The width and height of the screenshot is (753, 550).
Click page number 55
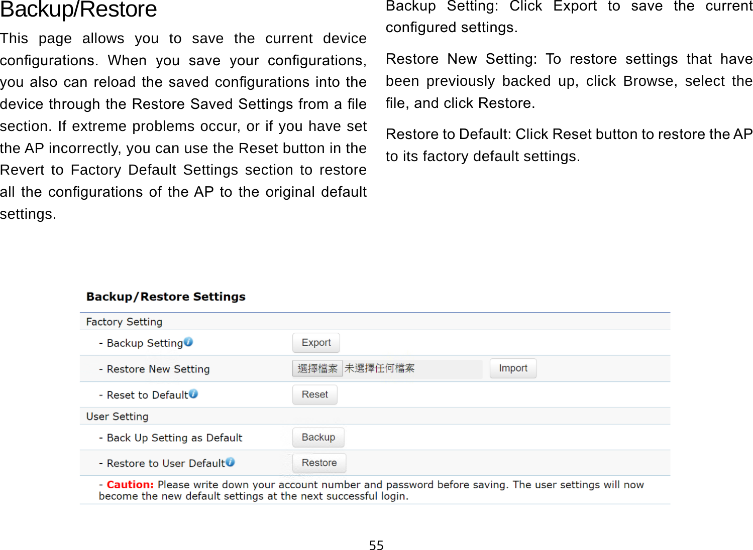376,545
